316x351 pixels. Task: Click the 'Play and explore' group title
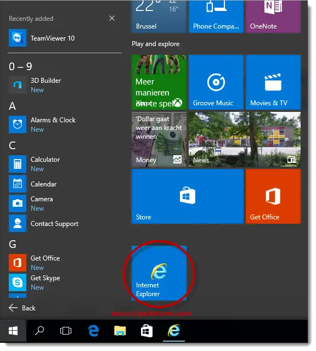click(x=156, y=44)
